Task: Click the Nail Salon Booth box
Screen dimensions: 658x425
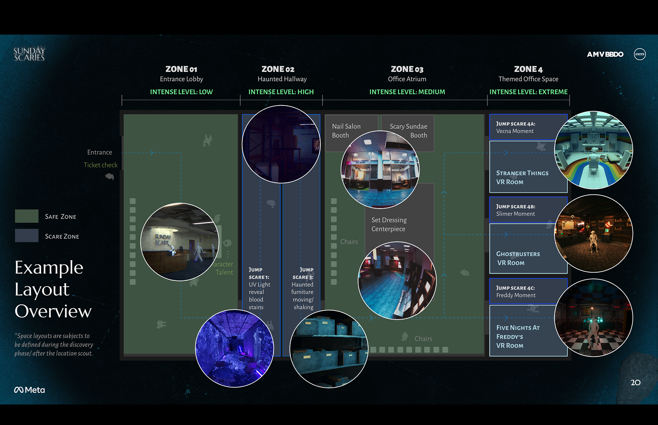Action: coord(351,133)
